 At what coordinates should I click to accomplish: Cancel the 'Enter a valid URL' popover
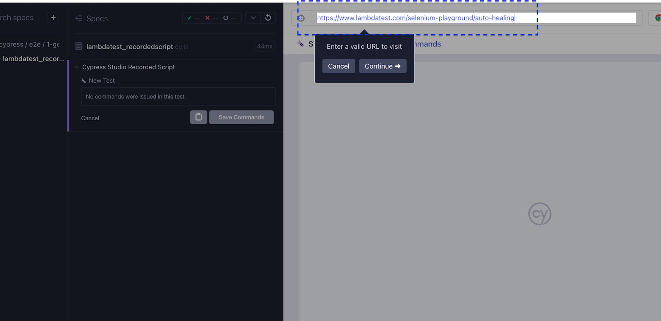339,66
